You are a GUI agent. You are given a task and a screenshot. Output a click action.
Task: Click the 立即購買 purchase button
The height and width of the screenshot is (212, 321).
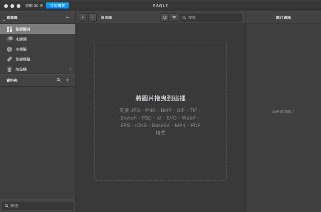coord(57,6)
